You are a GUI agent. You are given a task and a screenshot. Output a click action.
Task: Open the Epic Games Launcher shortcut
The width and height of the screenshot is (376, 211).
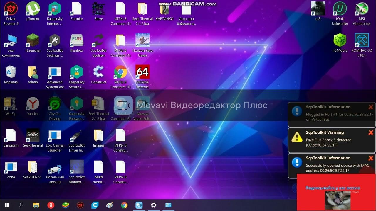coord(55,135)
